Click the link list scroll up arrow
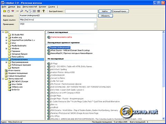This screenshot has width=166, height=124. [164, 32]
